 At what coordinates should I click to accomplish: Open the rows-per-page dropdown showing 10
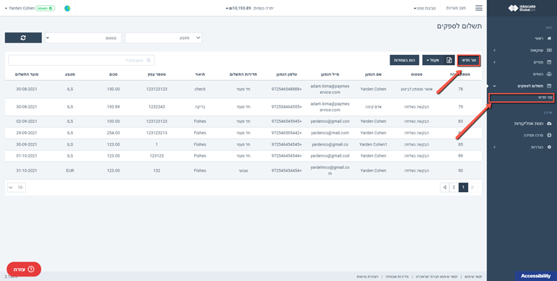[16, 187]
